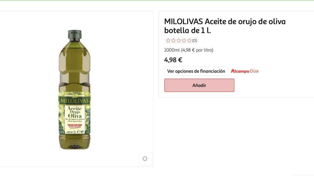The height and width of the screenshot is (176, 314).
Task: Click the fourth rating star
Action: 184,40
